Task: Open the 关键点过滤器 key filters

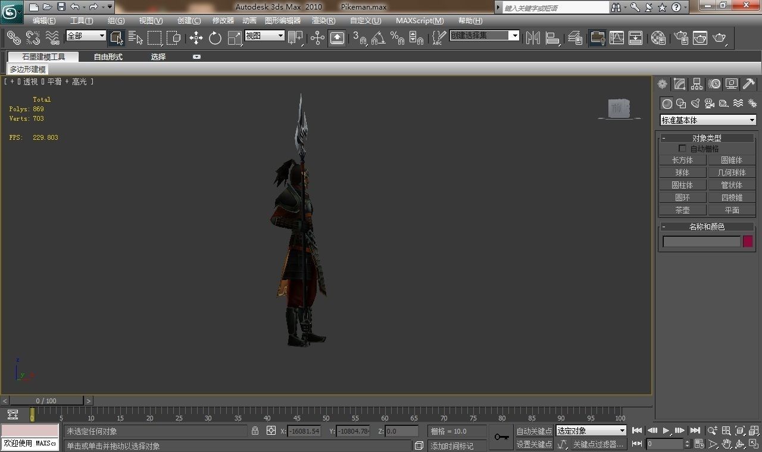Action: click(598, 444)
